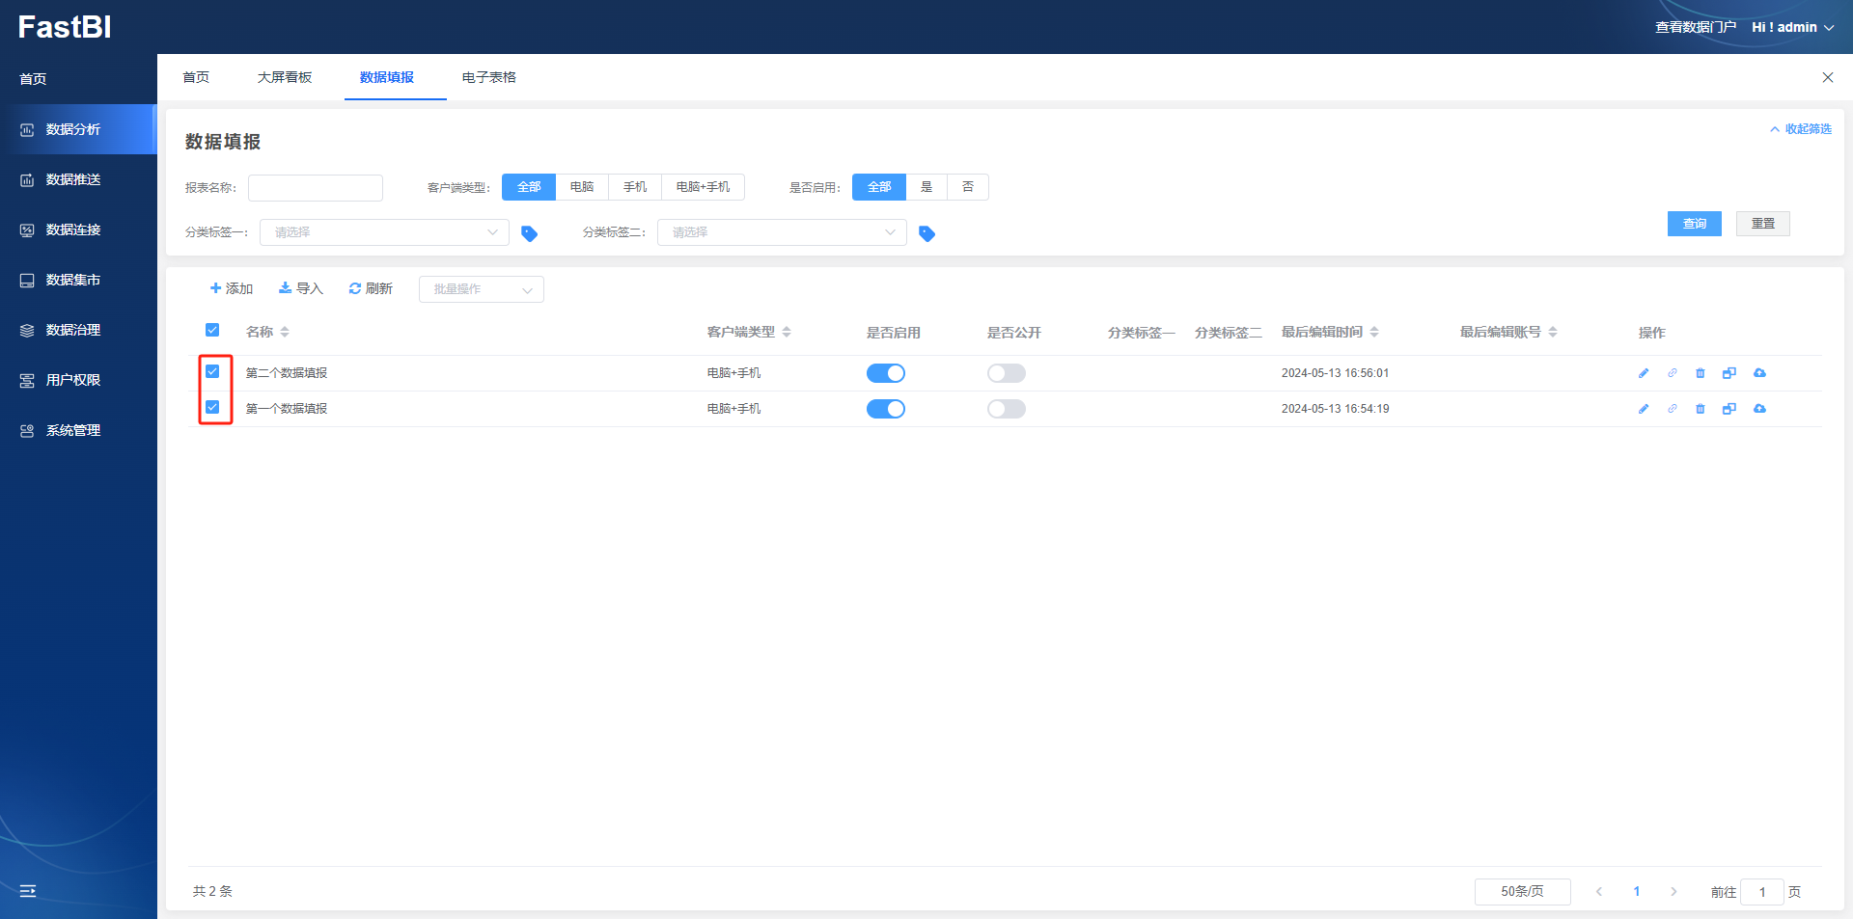Screen dimensions: 1853x919
Task: Click the 重置 button
Action: [1763, 224]
